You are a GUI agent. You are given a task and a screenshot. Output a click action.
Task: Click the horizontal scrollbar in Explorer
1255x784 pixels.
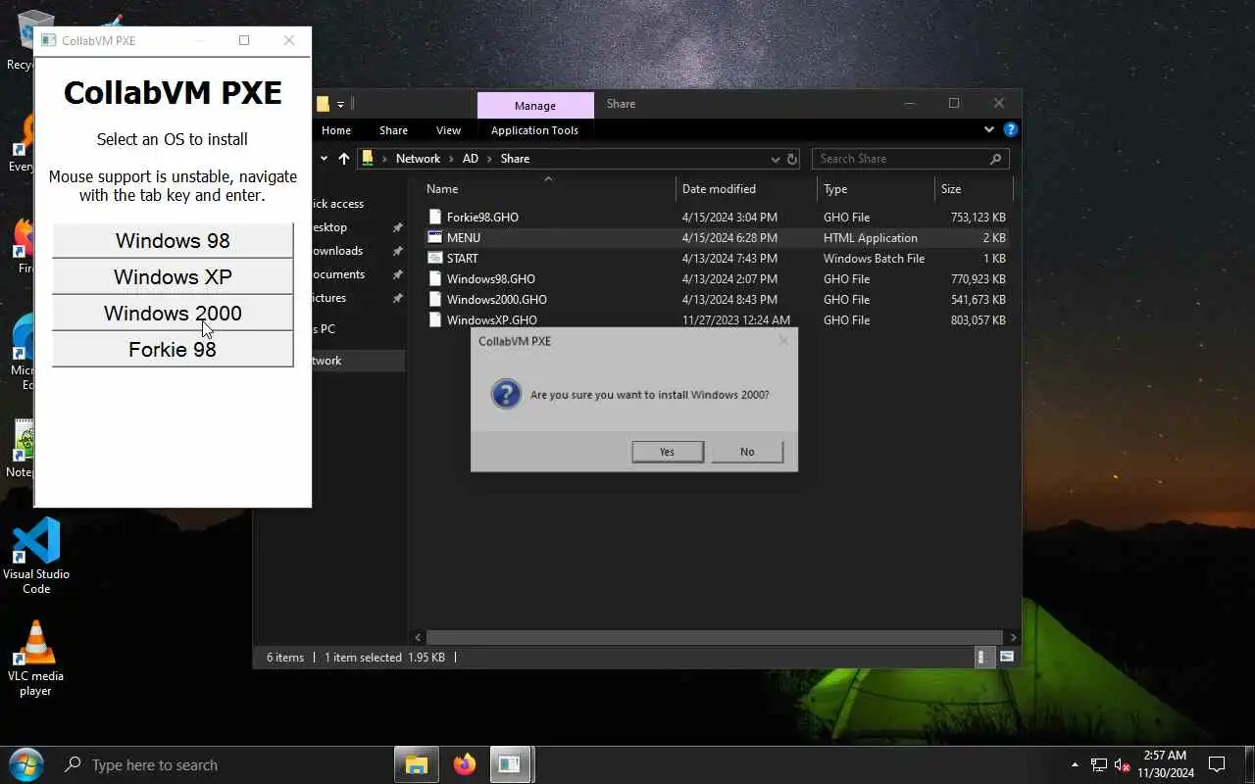pos(714,637)
